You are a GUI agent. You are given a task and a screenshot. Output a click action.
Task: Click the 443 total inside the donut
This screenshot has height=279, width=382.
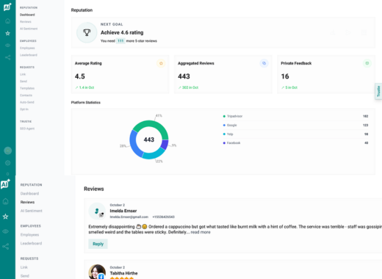coord(149,139)
